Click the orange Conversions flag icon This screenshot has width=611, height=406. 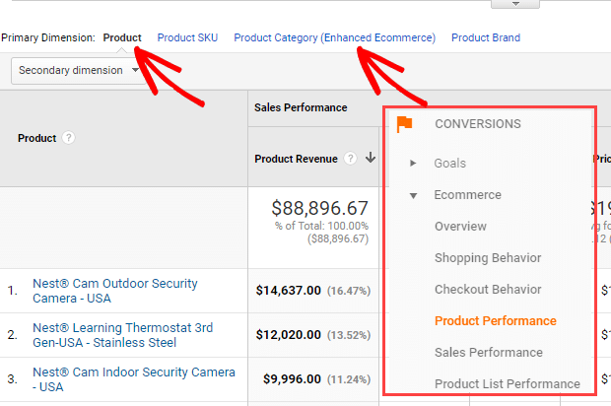[x=404, y=124]
